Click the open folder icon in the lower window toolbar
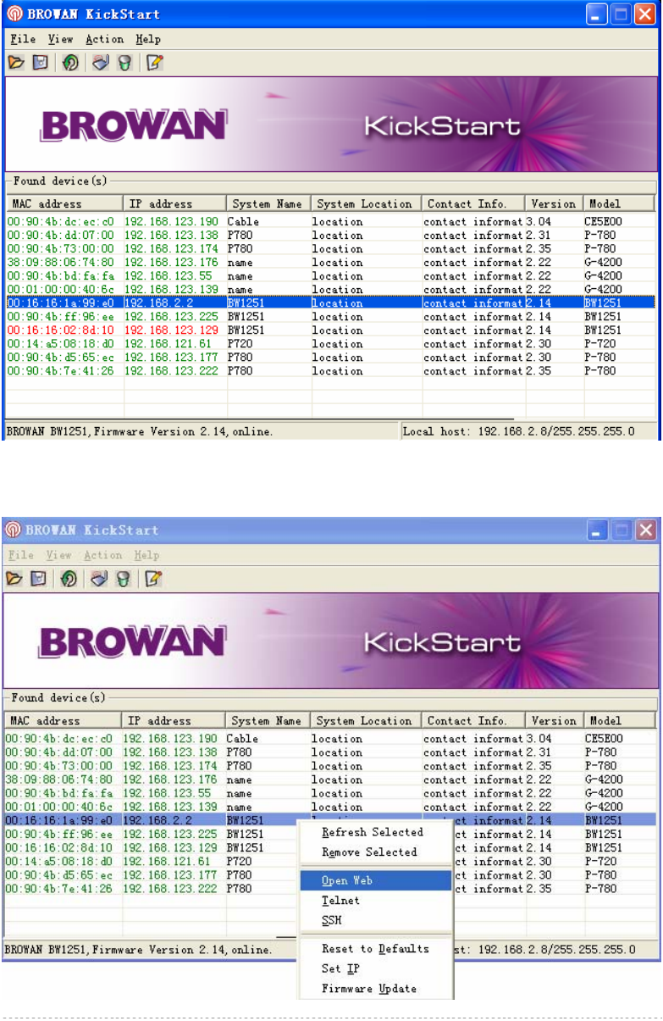This screenshot has width=663, height=1021. point(14,580)
